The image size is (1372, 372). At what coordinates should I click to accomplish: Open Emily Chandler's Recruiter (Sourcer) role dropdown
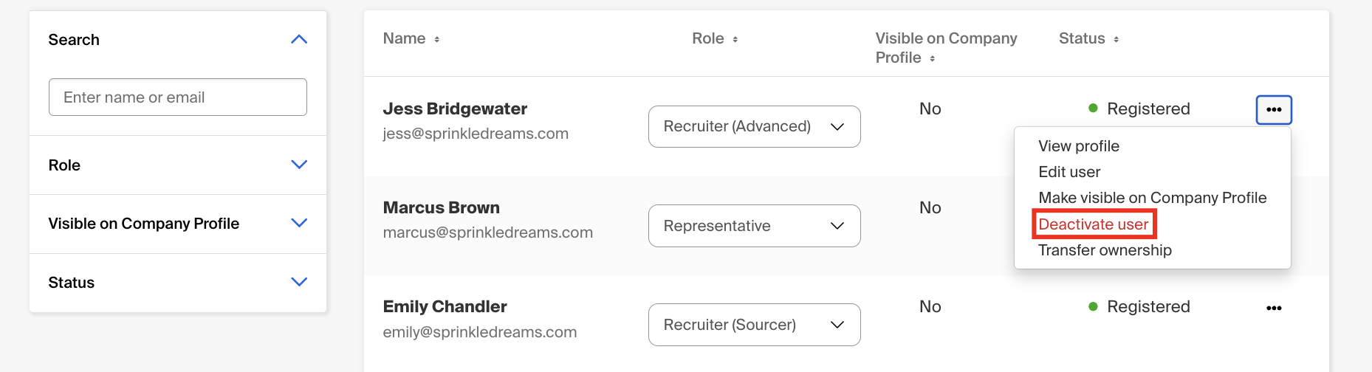(754, 325)
